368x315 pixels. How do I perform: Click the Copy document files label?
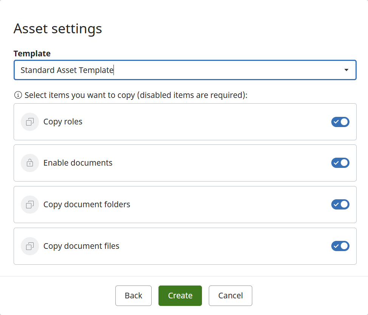[x=81, y=246]
